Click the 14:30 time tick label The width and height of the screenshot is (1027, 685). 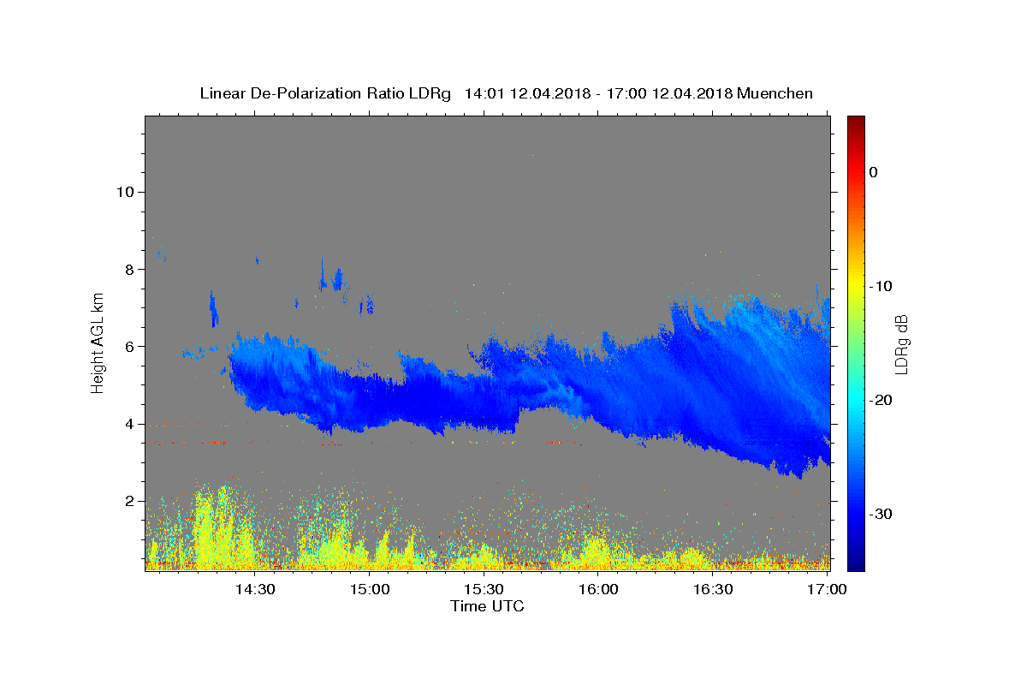255,590
